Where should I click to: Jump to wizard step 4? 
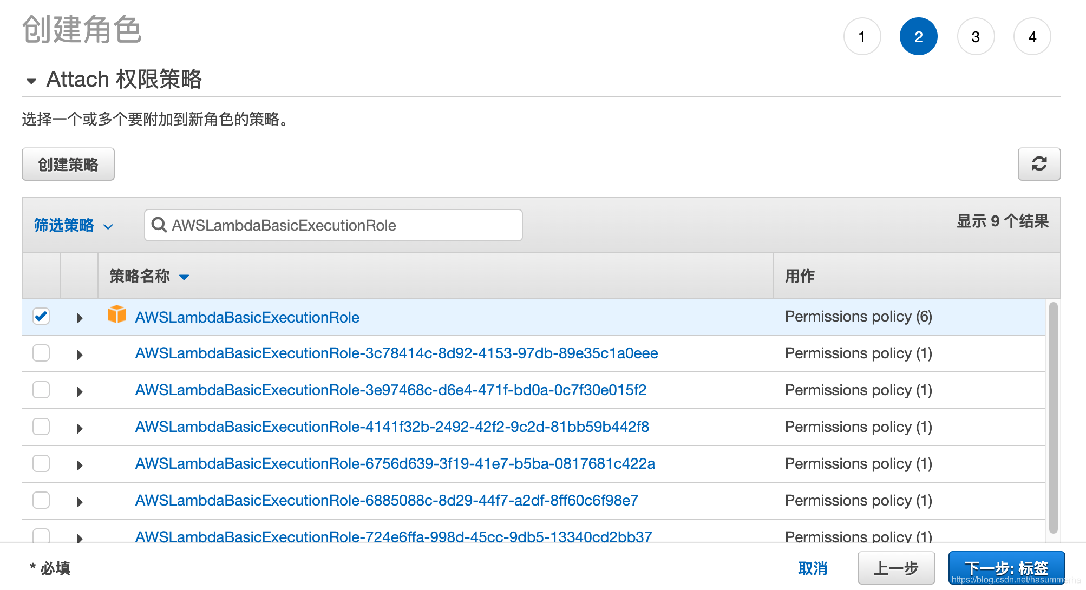1032,36
